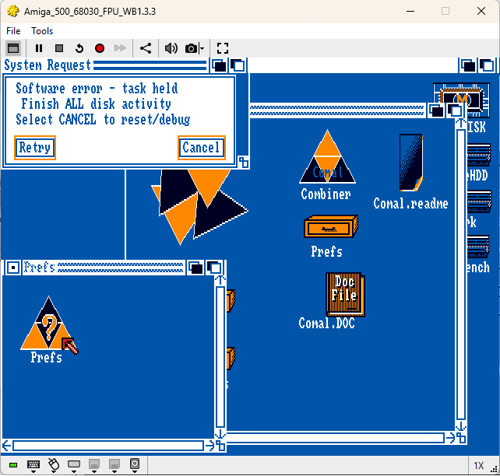Toggle the window view button in toolbar
Viewport: 500px width, 476px height.
[x=13, y=48]
